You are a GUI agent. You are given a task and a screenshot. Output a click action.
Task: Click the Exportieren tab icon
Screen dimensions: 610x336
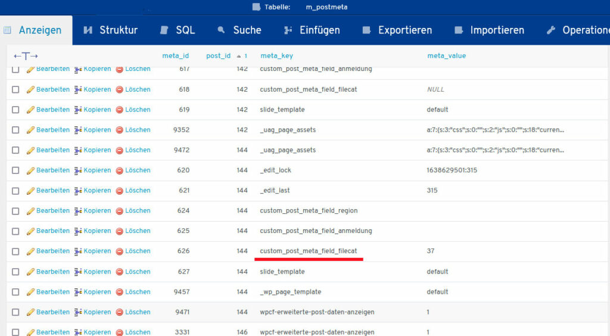click(366, 30)
